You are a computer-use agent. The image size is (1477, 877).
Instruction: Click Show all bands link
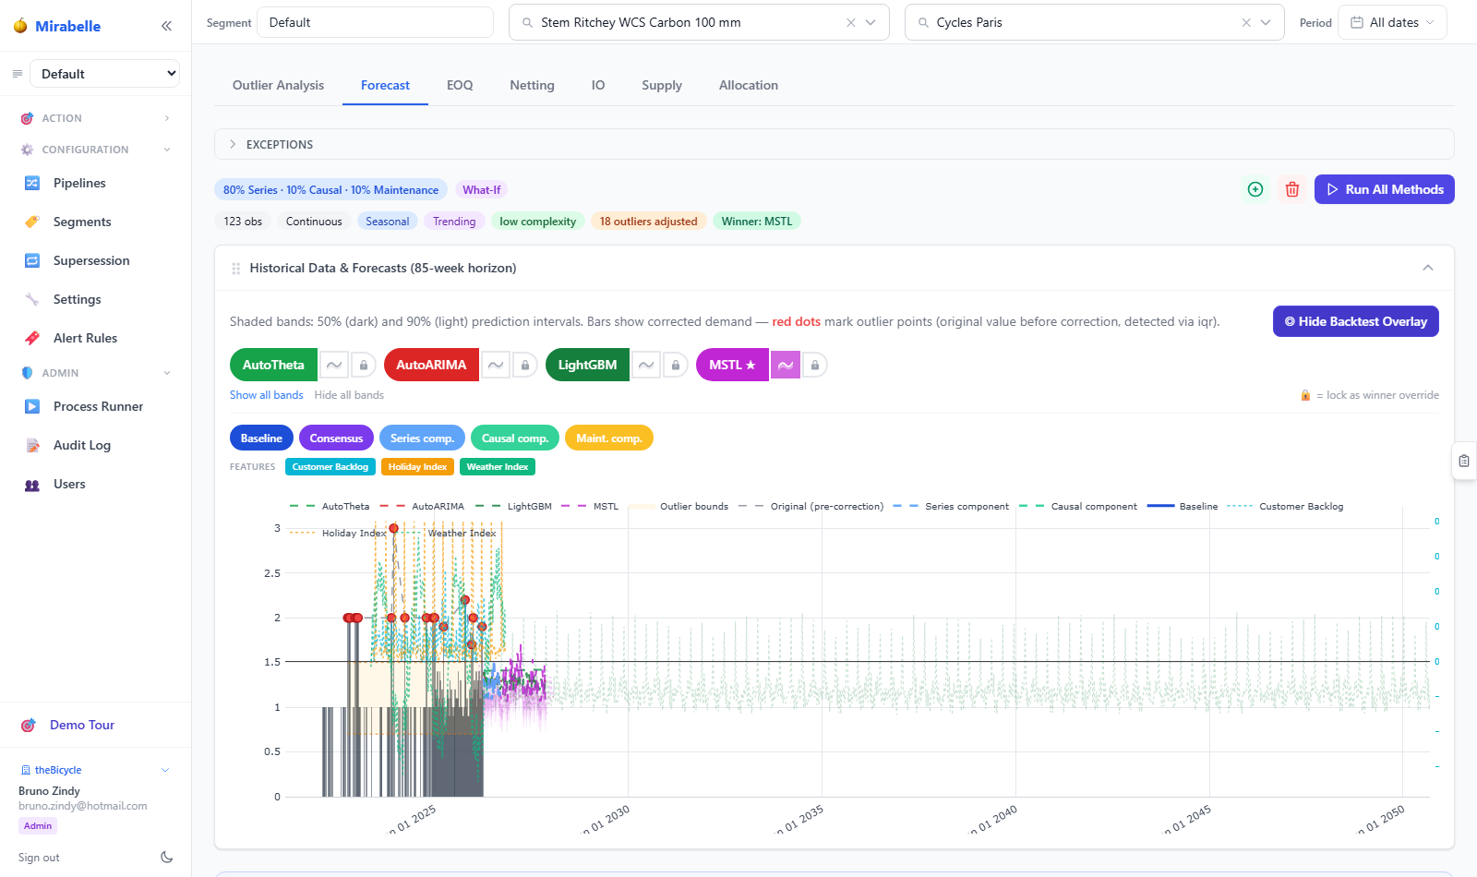[266, 395]
